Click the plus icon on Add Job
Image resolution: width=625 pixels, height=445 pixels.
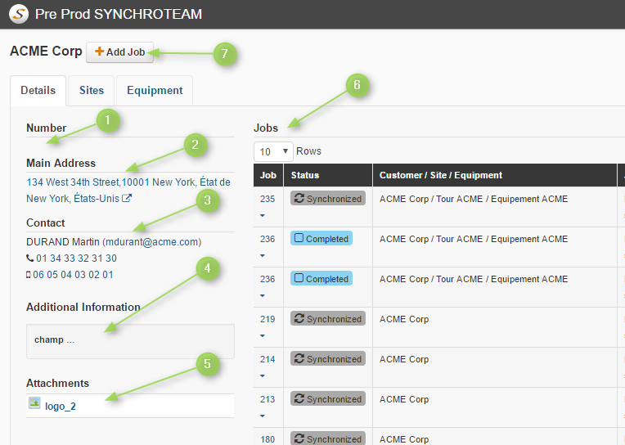pyautogui.click(x=99, y=52)
